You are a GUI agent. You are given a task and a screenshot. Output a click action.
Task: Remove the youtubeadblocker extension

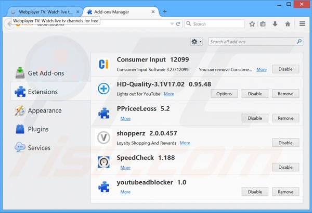285,192
